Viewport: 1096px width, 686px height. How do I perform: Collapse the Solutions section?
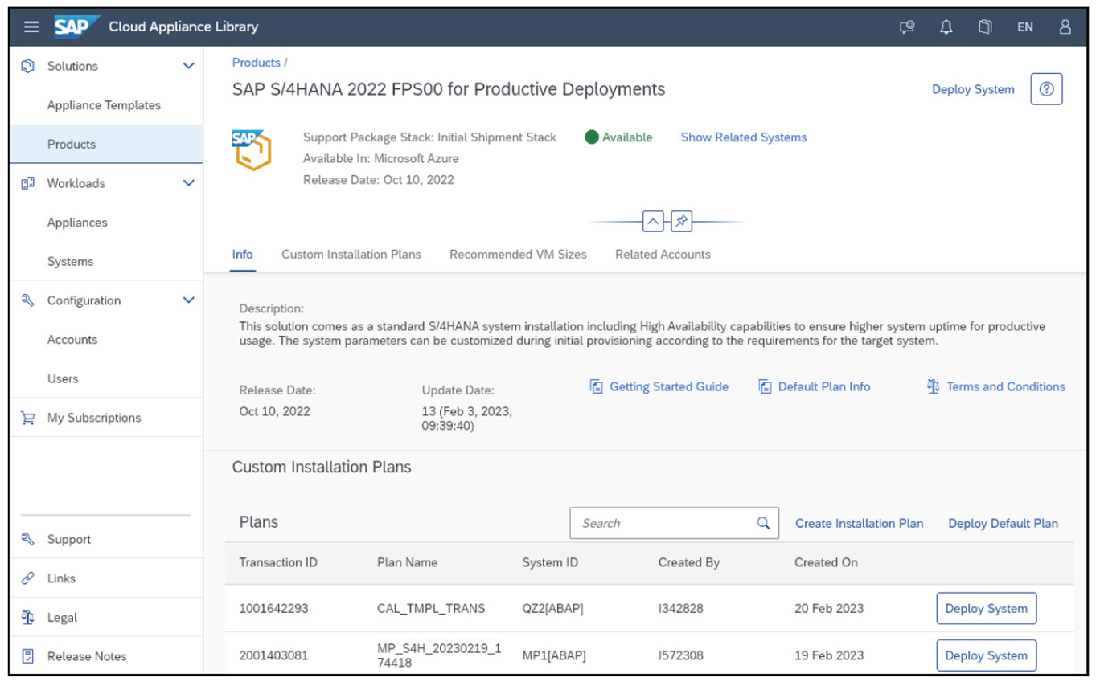[x=188, y=66]
